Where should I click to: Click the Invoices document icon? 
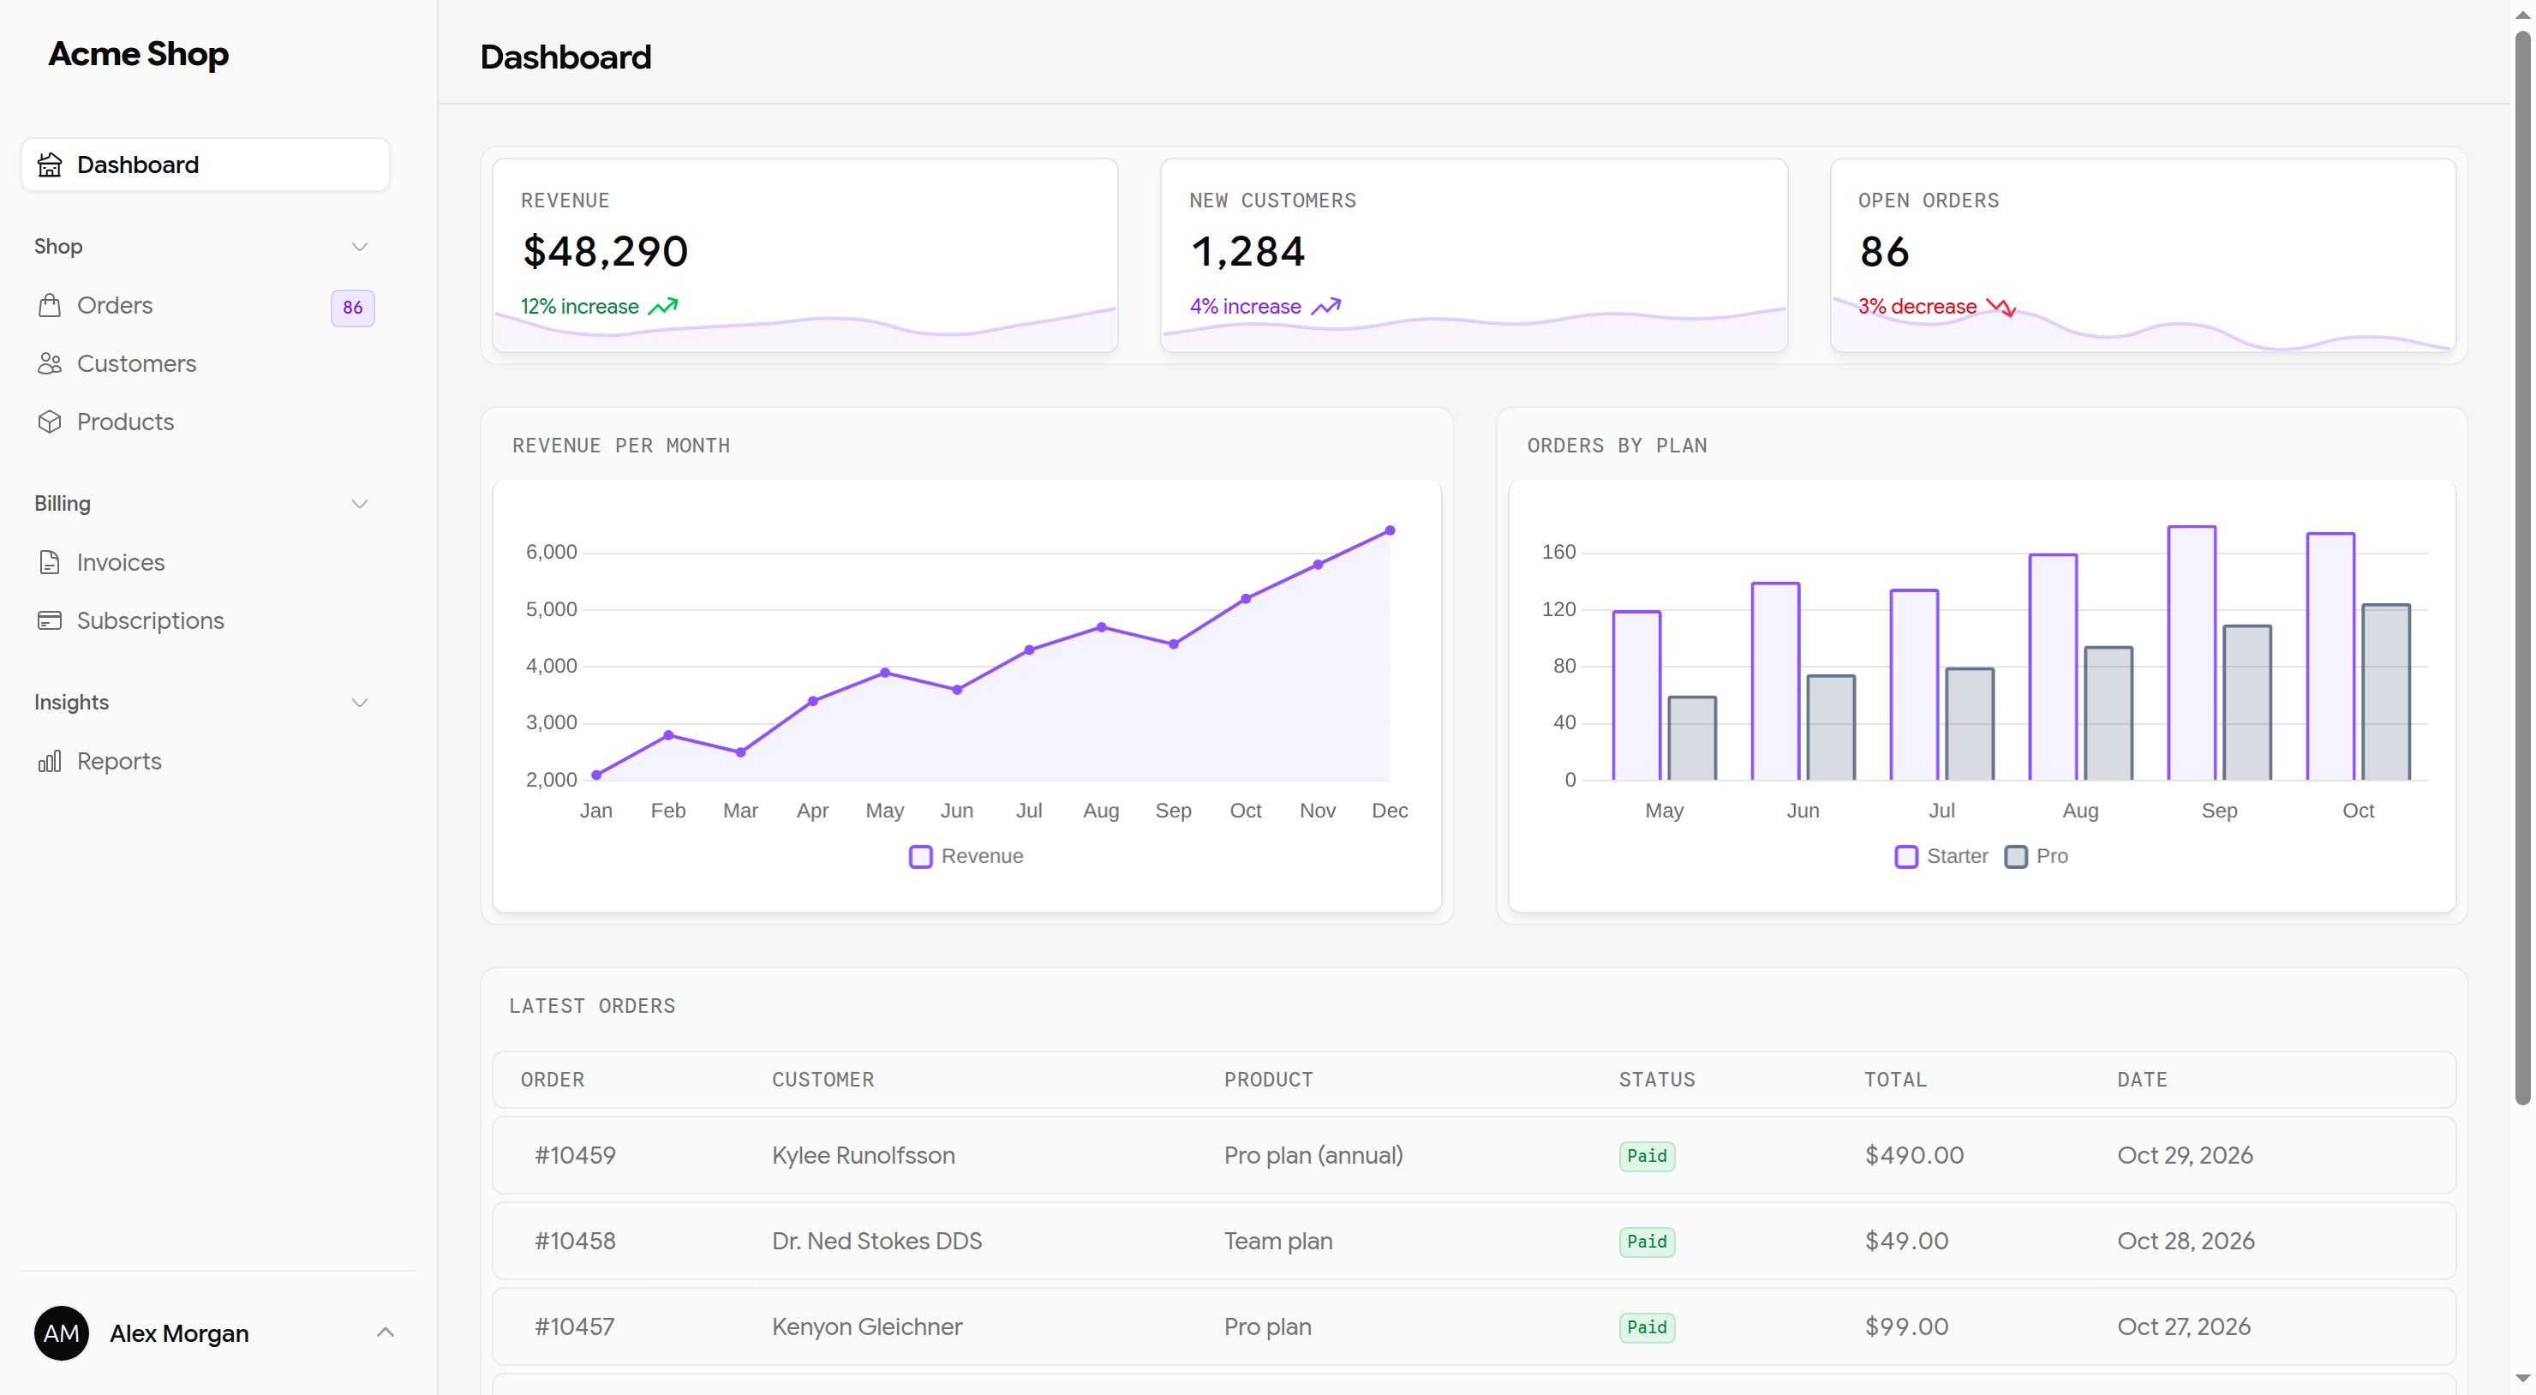tap(49, 562)
